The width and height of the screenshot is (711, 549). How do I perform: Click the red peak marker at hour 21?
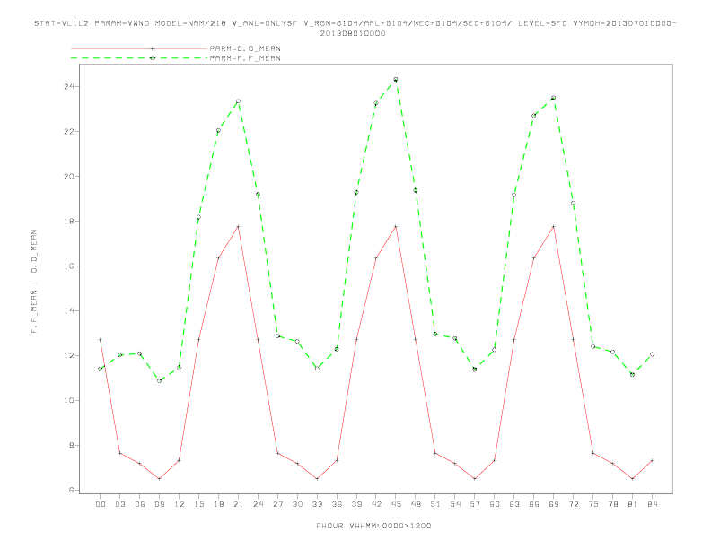click(238, 226)
